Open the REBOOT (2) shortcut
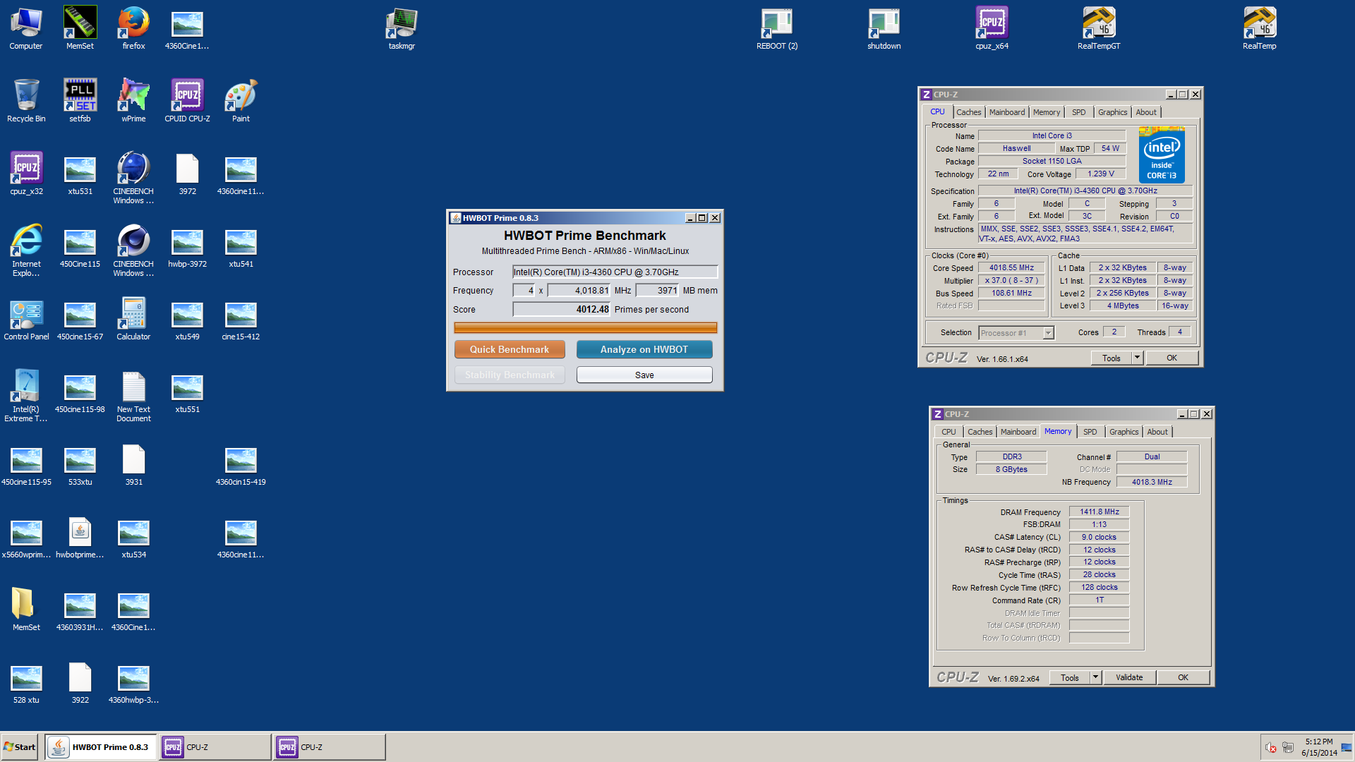Screen dimensions: 1355x762 777,28
